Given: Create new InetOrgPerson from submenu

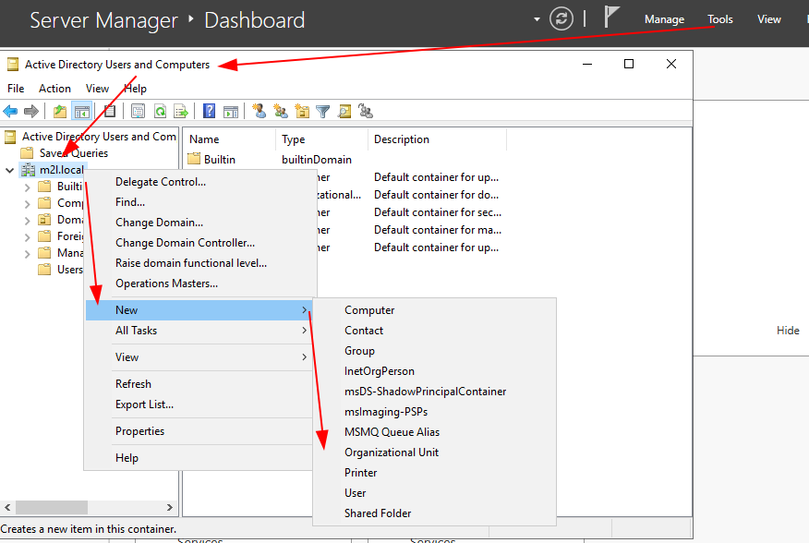Looking at the screenshot, I should 434,371.
